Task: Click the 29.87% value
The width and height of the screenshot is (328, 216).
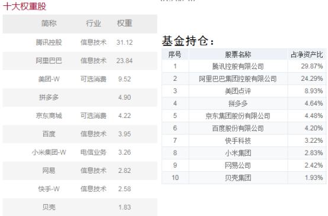Action: tap(312, 66)
